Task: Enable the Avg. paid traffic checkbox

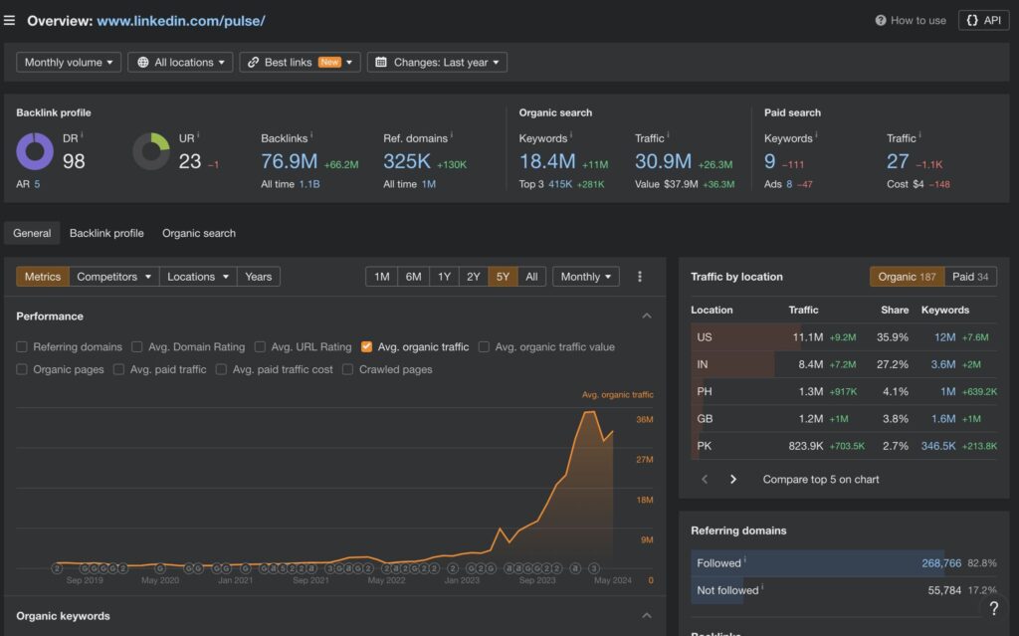Action: [x=119, y=369]
